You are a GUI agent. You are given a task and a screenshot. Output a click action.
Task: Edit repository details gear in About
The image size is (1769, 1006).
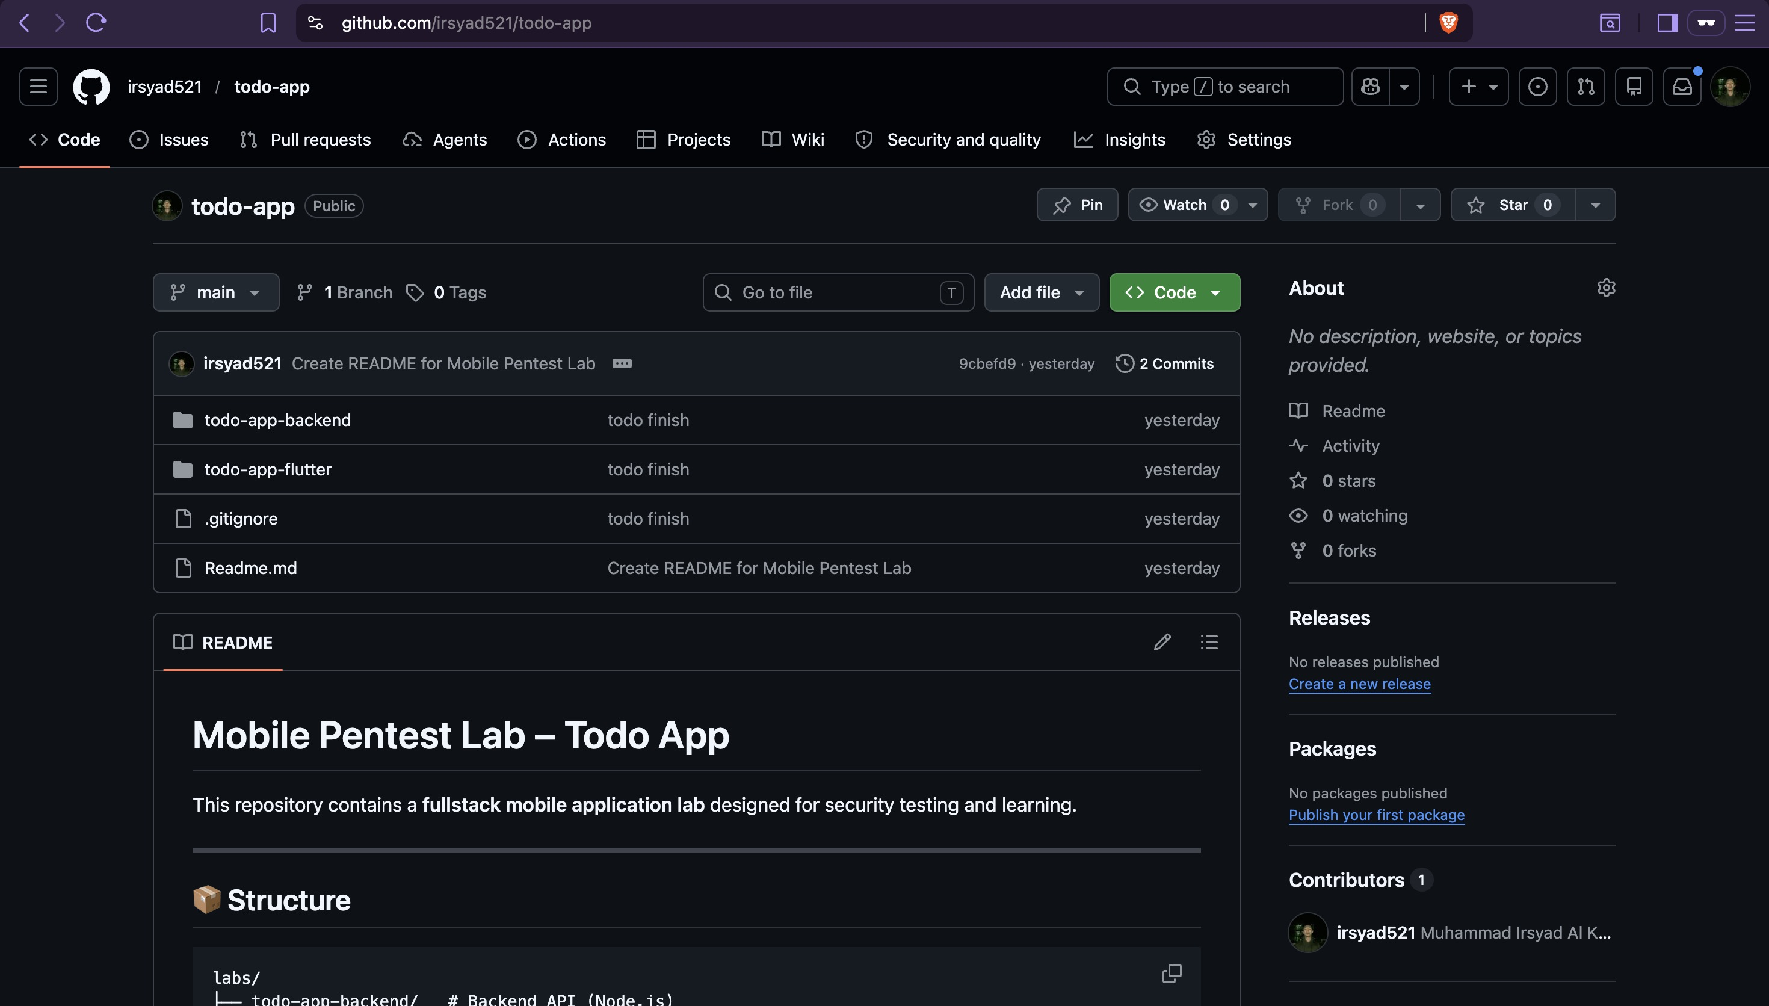pos(1606,288)
